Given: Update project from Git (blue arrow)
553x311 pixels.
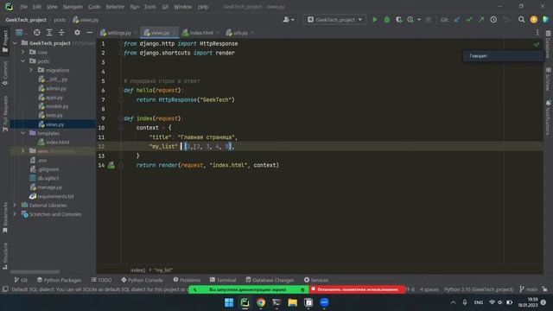Looking at the screenshot, I should click(x=457, y=20).
